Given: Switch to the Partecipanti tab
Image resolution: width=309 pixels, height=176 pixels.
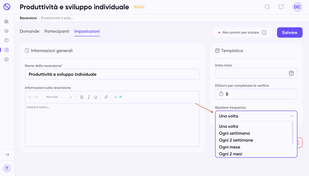Looking at the screenshot, I should point(57,31).
